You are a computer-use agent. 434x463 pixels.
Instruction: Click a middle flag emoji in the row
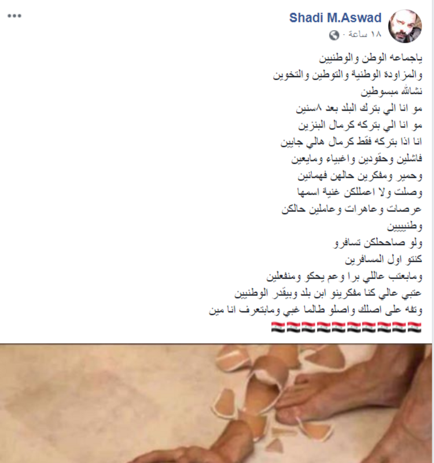pos(339,328)
